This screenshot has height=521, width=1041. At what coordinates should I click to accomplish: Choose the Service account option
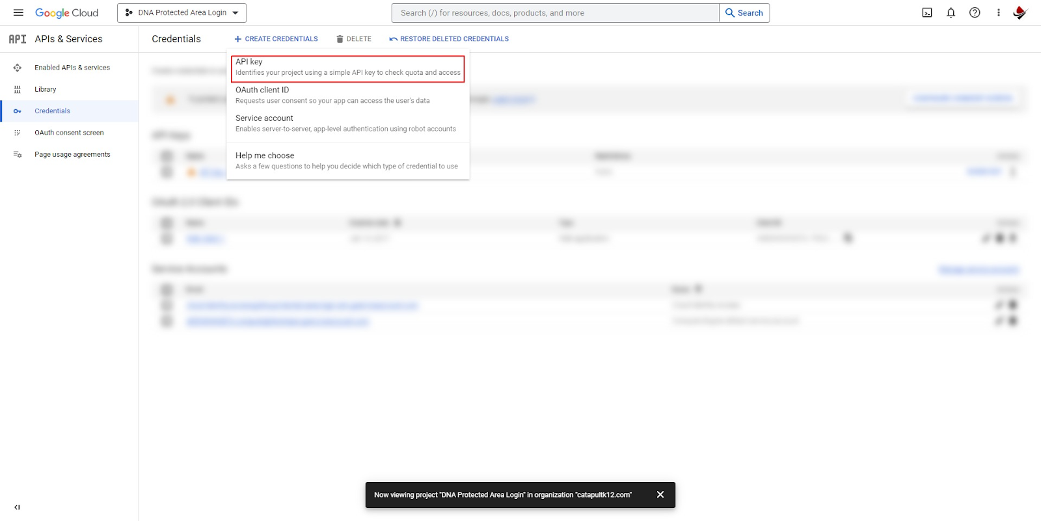348,124
